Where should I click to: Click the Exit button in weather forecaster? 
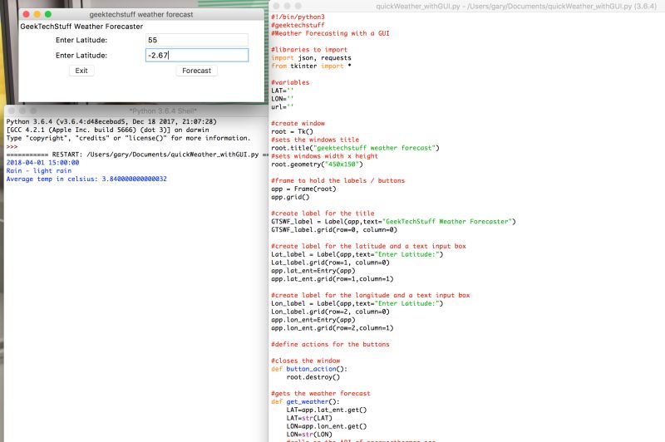81,71
